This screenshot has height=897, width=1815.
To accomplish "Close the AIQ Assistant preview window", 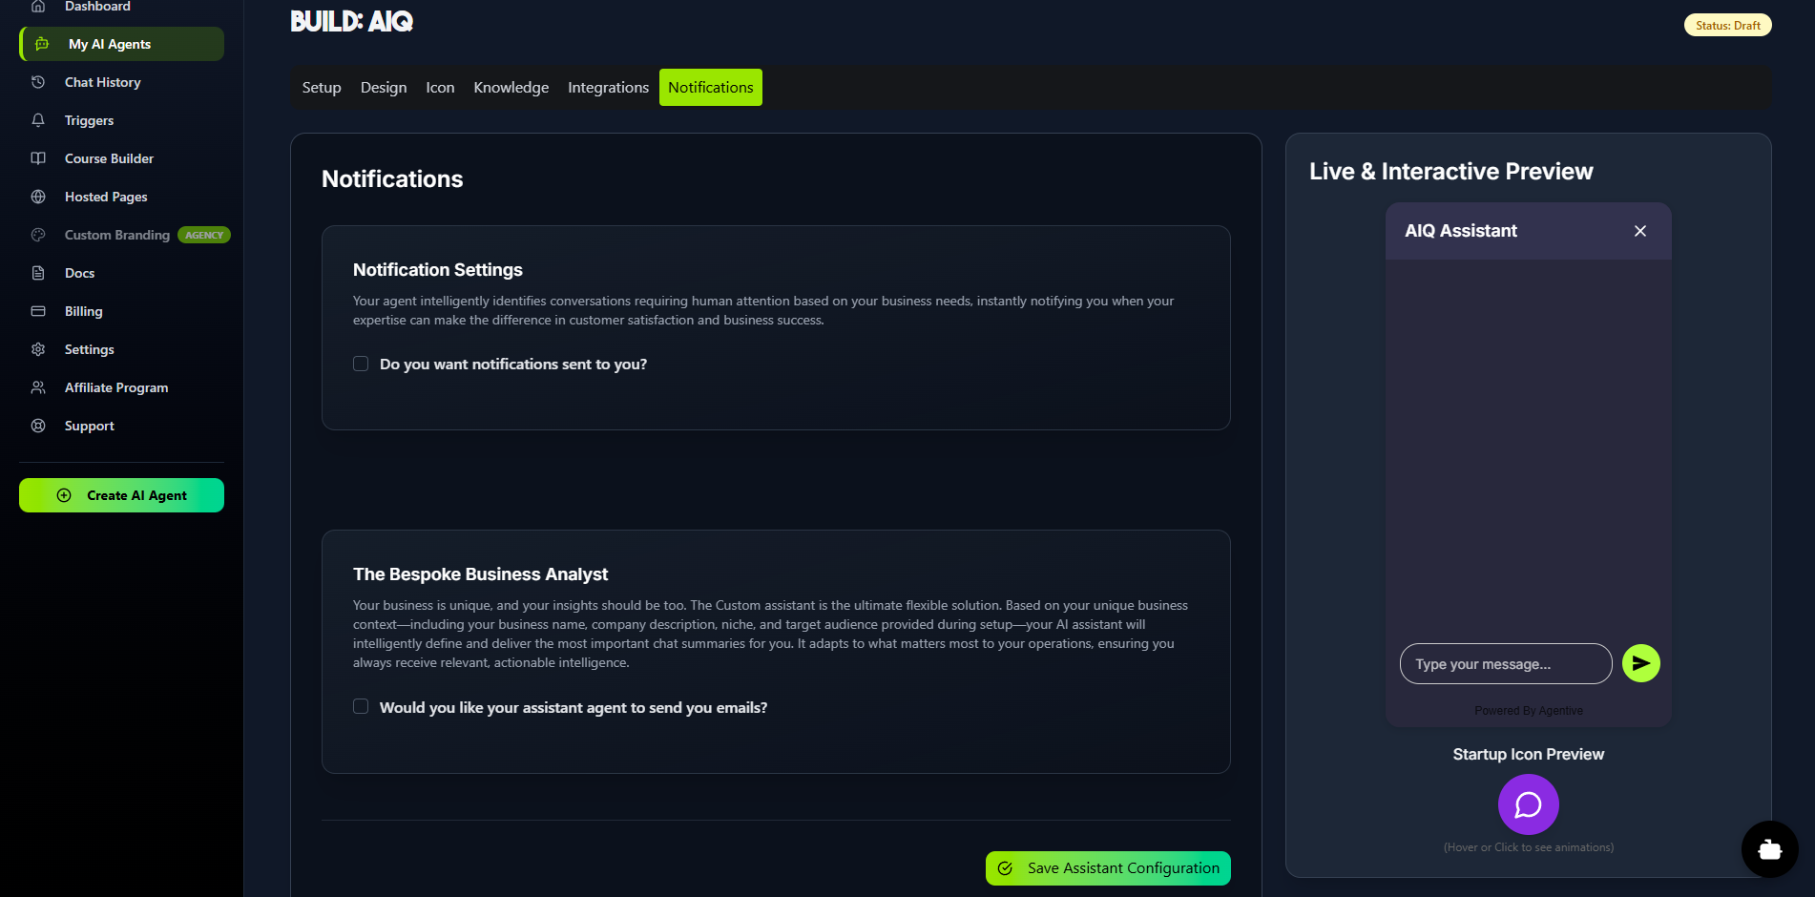I will (1639, 231).
